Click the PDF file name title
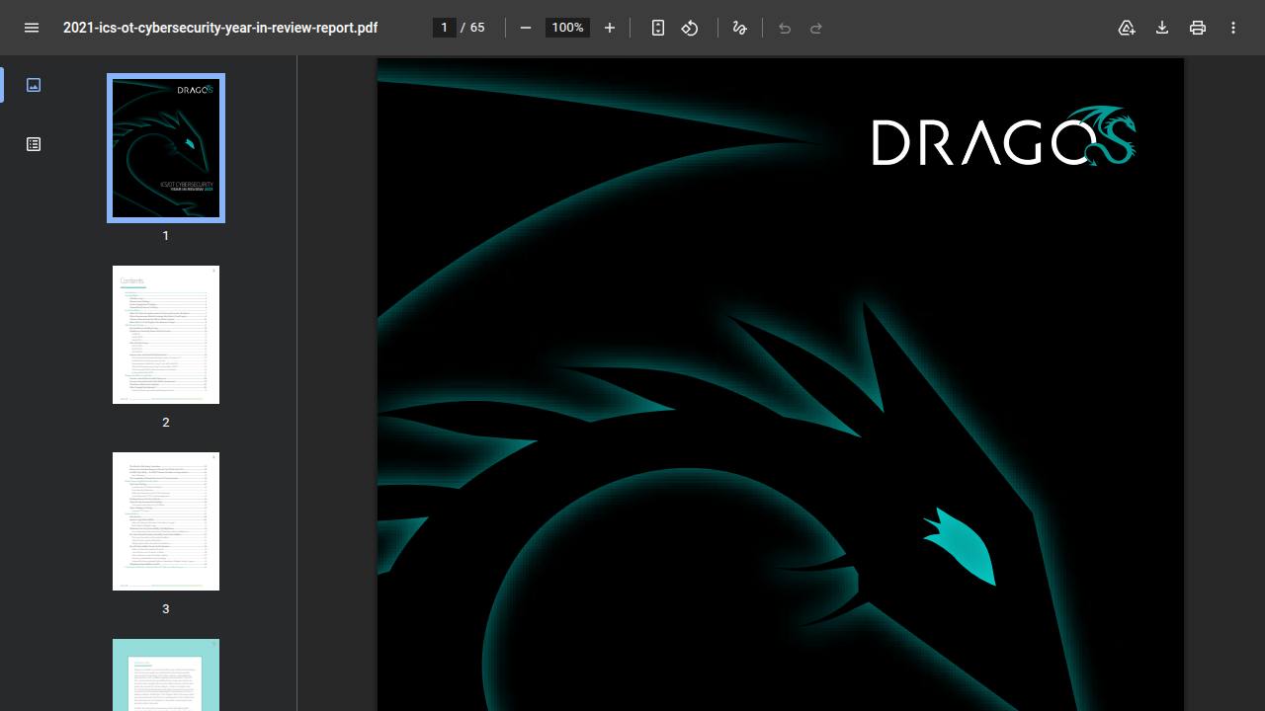Screen dimensions: 1265x711 220,28
